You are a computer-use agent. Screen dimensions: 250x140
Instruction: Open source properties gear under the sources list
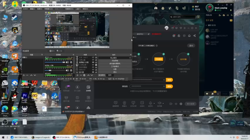point(84,75)
